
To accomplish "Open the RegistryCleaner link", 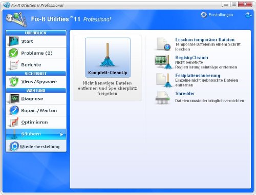I will (191, 58).
